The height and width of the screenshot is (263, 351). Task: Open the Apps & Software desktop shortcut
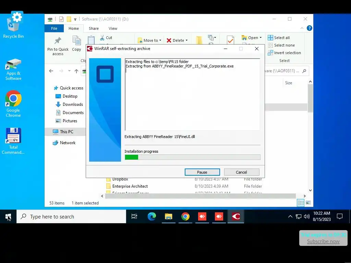[13, 70]
